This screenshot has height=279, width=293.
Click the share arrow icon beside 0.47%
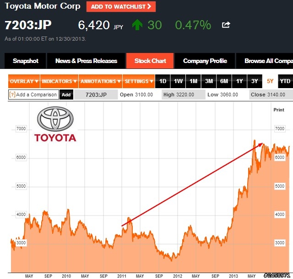(226, 25)
